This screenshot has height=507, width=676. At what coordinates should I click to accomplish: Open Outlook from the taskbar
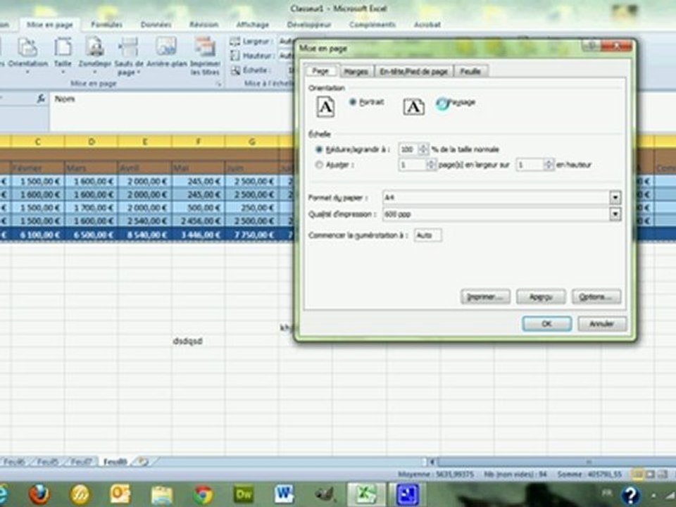120,494
